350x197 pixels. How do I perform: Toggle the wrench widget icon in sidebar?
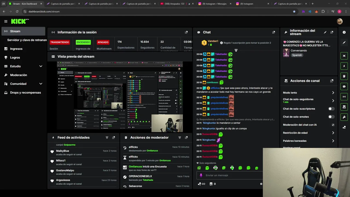point(344,117)
